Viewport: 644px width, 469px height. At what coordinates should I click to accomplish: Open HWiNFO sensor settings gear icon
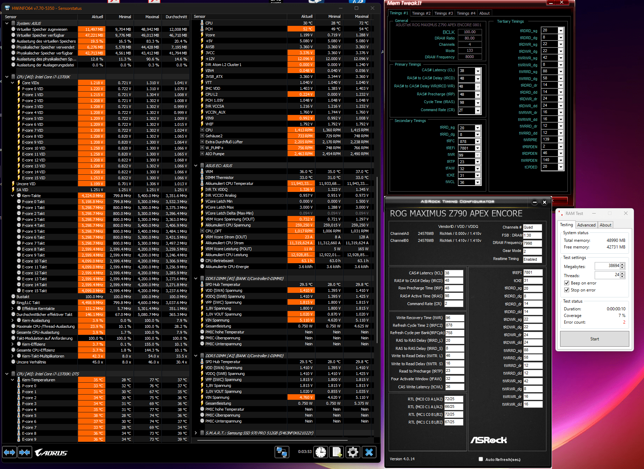[353, 452]
